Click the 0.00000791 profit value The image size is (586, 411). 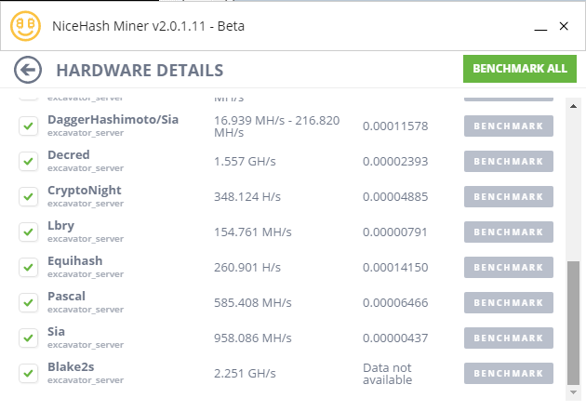tap(395, 232)
